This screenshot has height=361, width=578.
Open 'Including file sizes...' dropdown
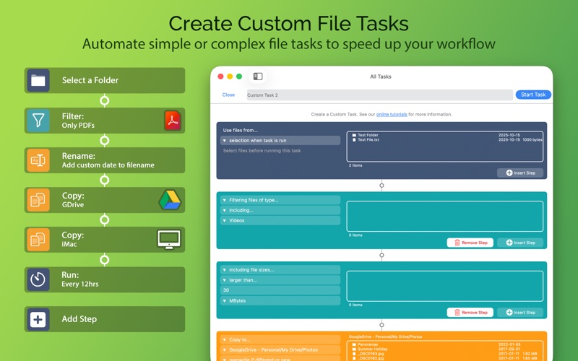coord(280,270)
